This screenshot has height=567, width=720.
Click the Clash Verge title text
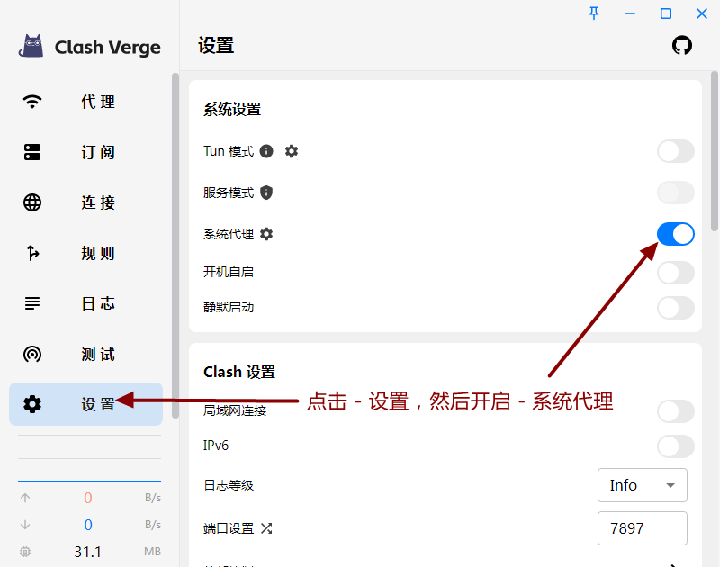[107, 47]
